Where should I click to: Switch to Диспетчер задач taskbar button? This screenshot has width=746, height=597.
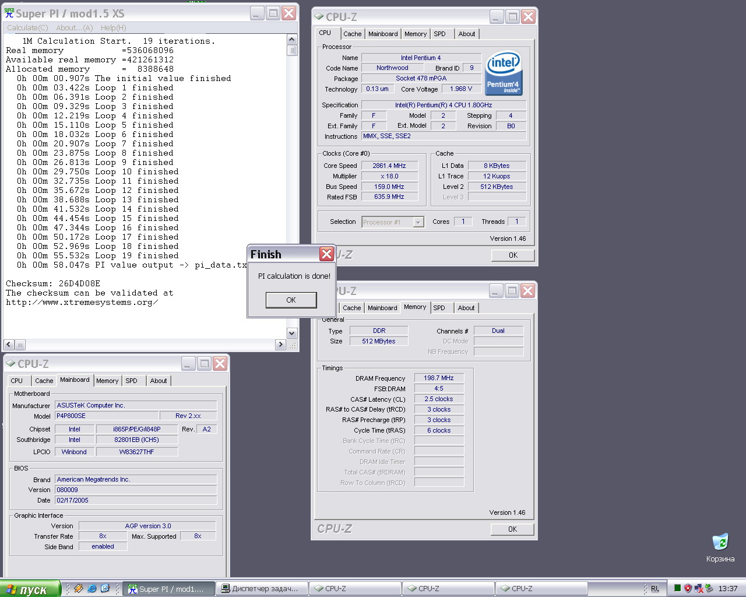(x=262, y=589)
